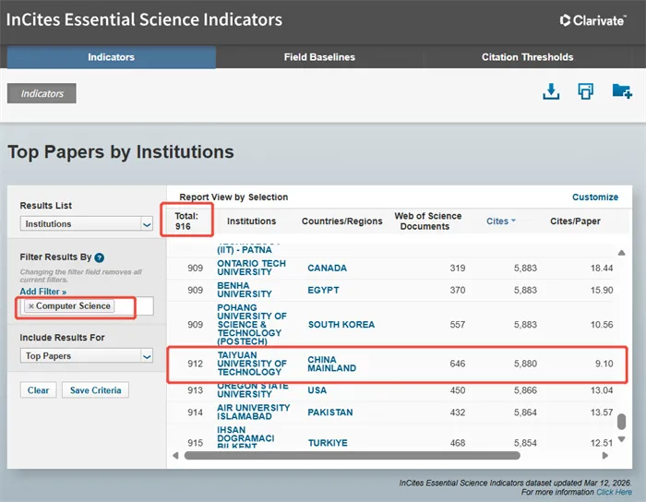Screen dimensions: 646x502
Task: Open the Filter Results help icon
Action: 99,258
